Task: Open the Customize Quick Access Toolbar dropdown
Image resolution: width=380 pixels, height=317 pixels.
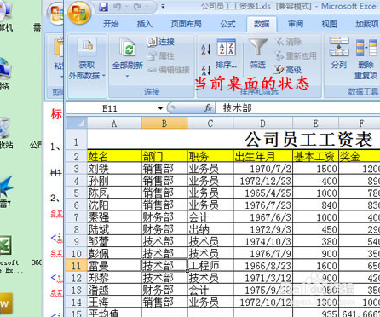Action: [x=163, y=6]
